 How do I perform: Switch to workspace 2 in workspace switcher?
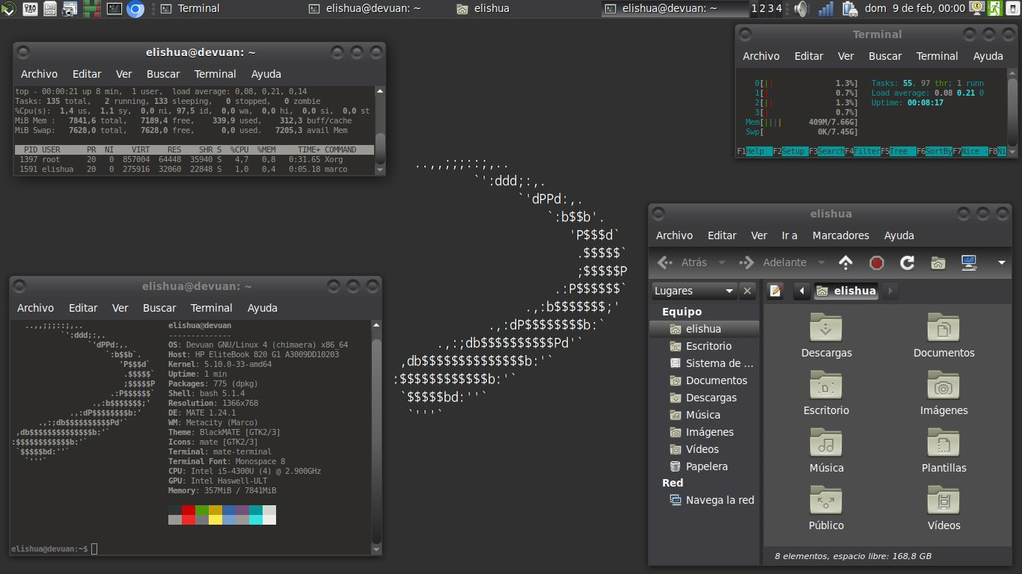point(762,9)
